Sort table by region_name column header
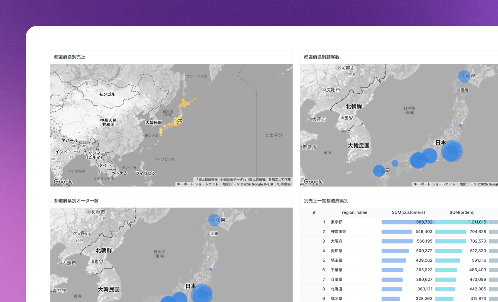 (x=354, y=212)
